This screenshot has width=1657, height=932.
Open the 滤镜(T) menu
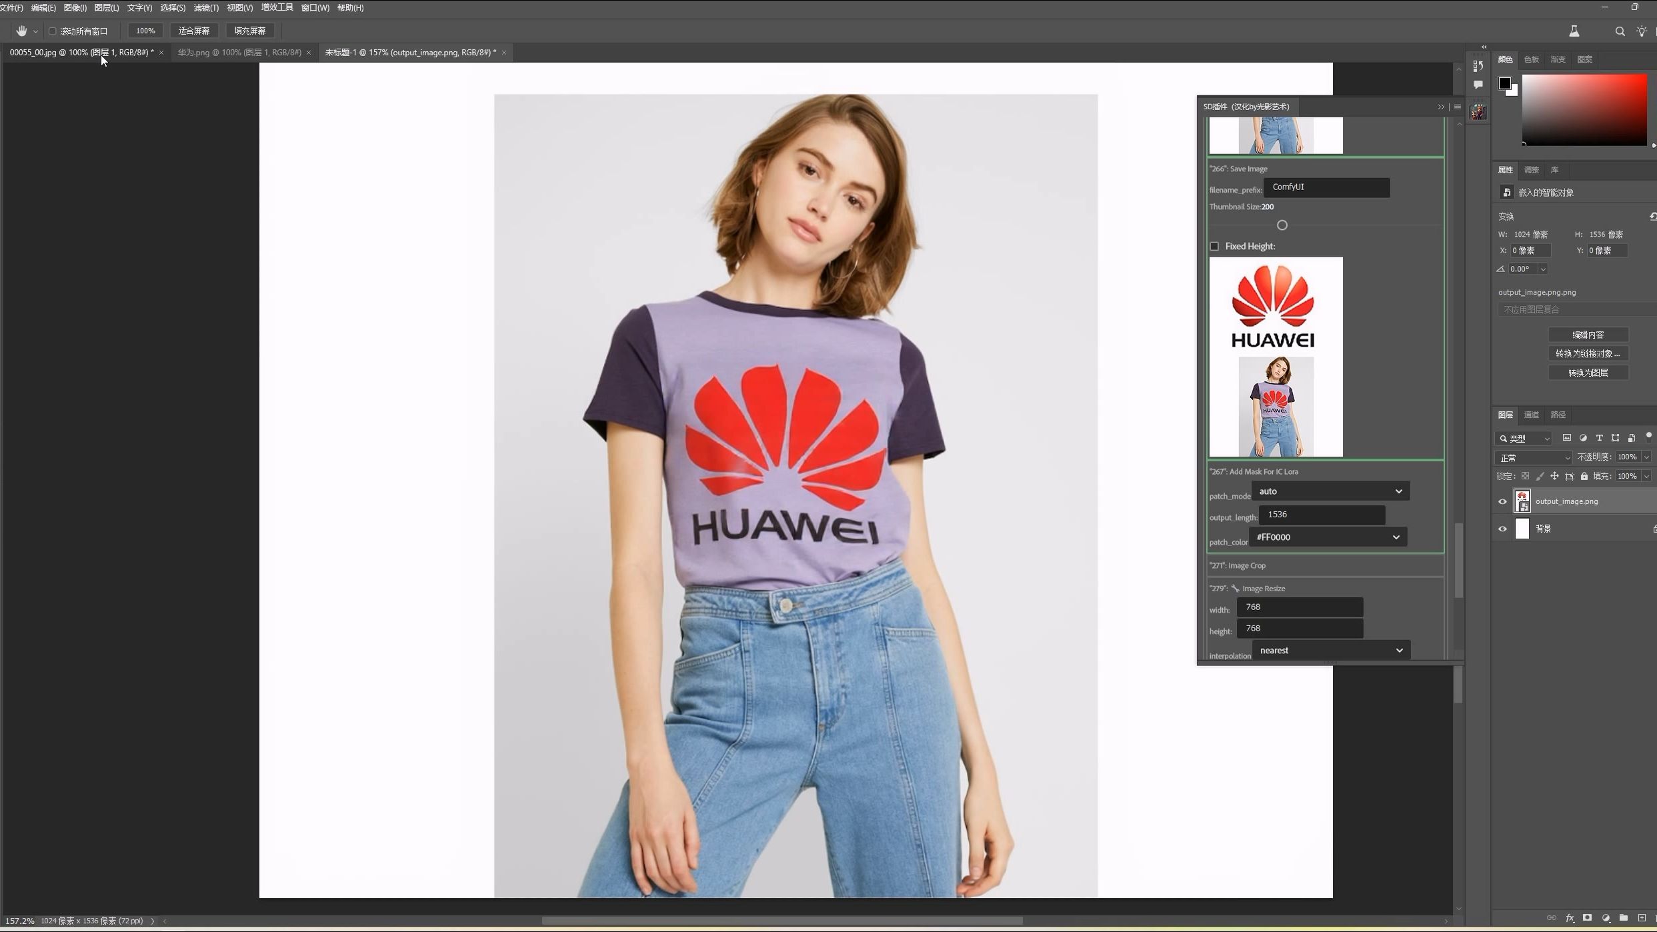tap(205, 7)
